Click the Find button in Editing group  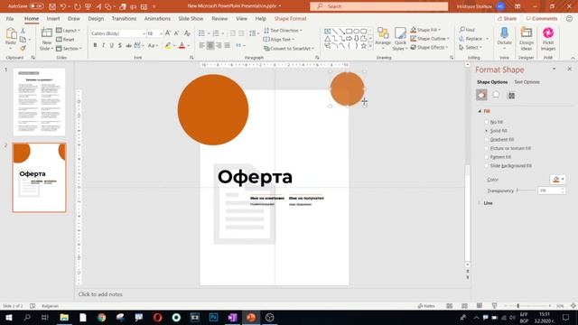tap(468, 30)
